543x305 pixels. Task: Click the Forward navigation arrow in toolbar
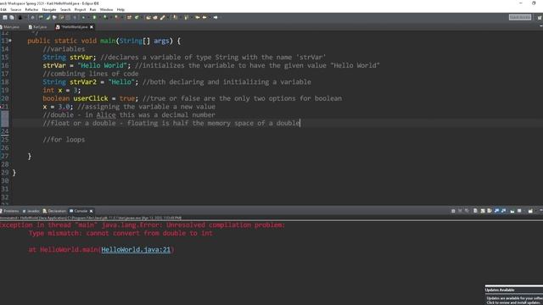coord(215,17)
